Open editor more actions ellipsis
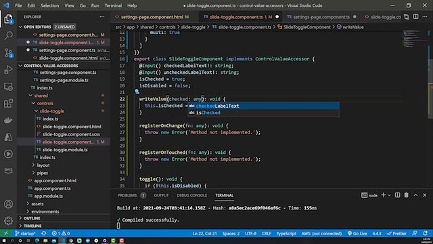Screen dimensions: 433x244 click(425, 16)
